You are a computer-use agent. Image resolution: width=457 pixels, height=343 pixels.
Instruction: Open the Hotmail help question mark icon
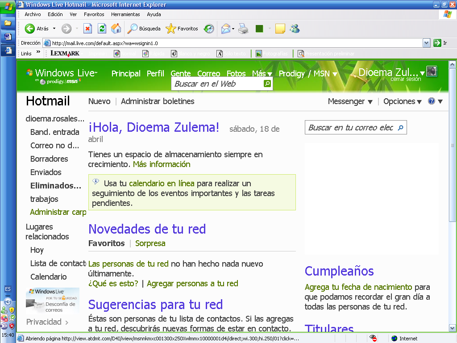[432, 101]
